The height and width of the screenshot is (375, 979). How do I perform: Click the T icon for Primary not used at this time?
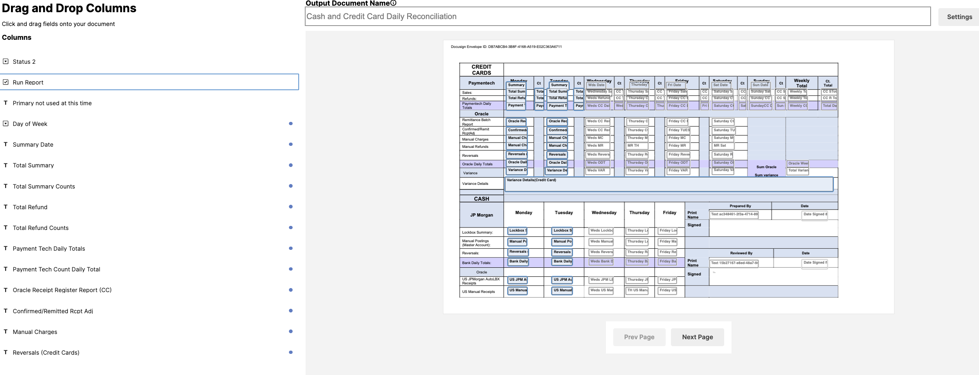click(x=6, y=103)
